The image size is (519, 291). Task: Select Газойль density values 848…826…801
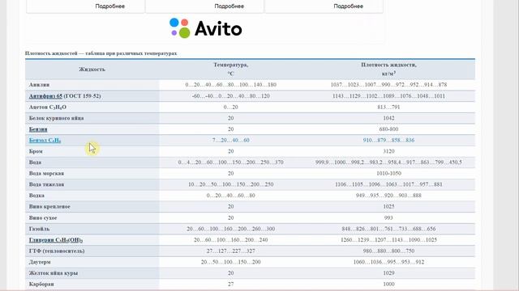coord(388,229)
